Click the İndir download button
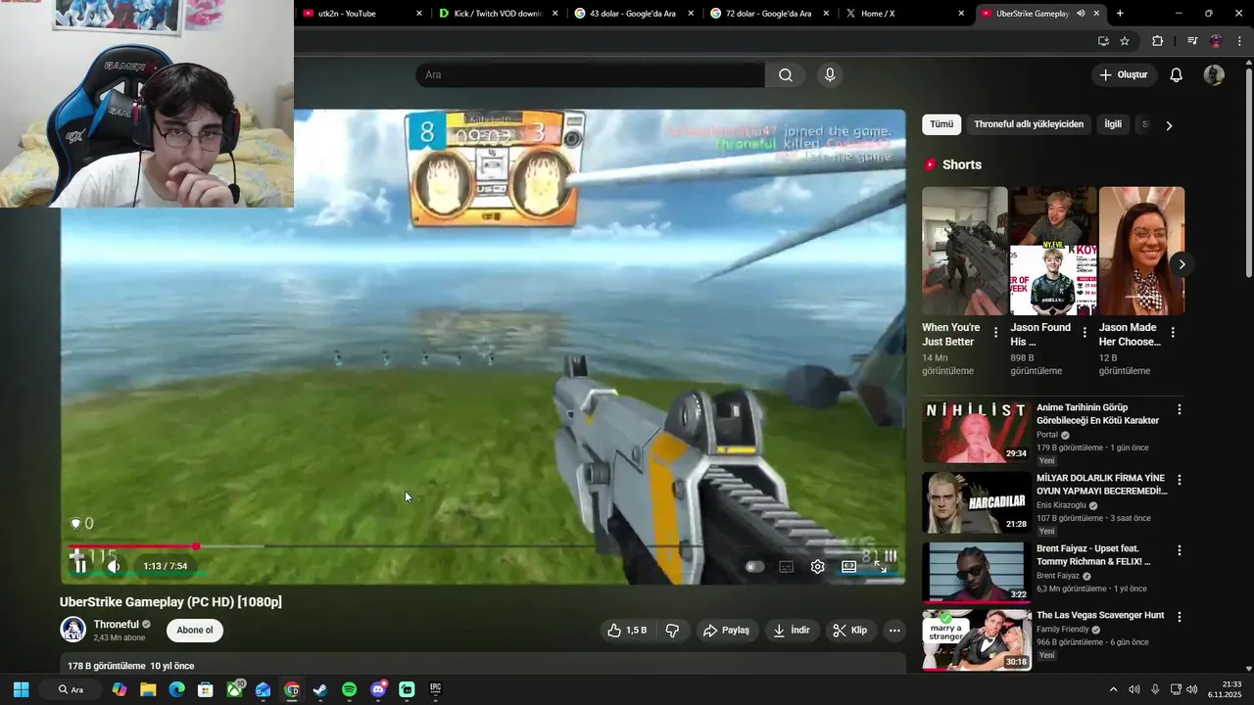This screenshot has width=1254, height=705. click(x=792, y=631)
